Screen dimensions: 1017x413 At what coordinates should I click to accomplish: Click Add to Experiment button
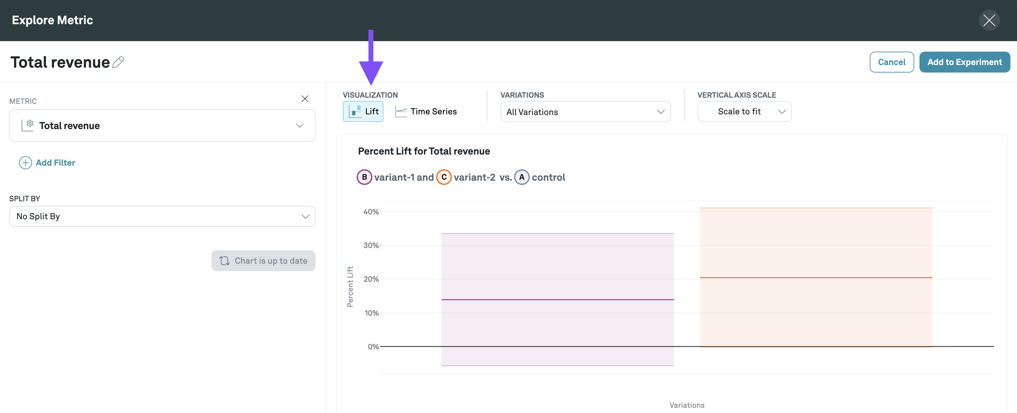(964, 62)
